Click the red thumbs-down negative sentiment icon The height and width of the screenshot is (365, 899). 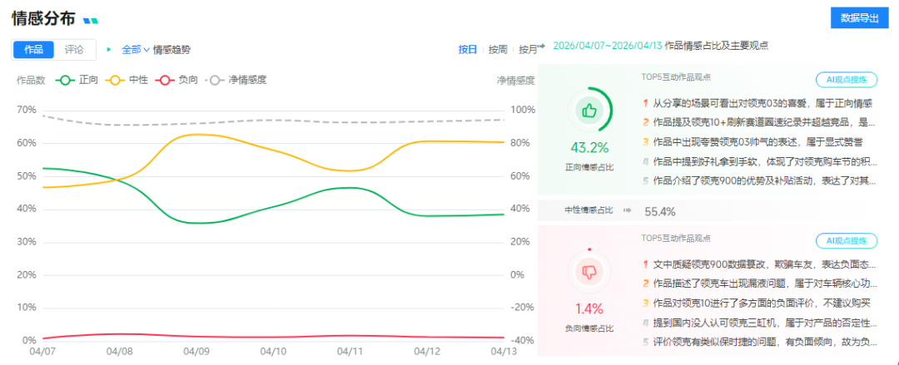(x=589, y=272)
